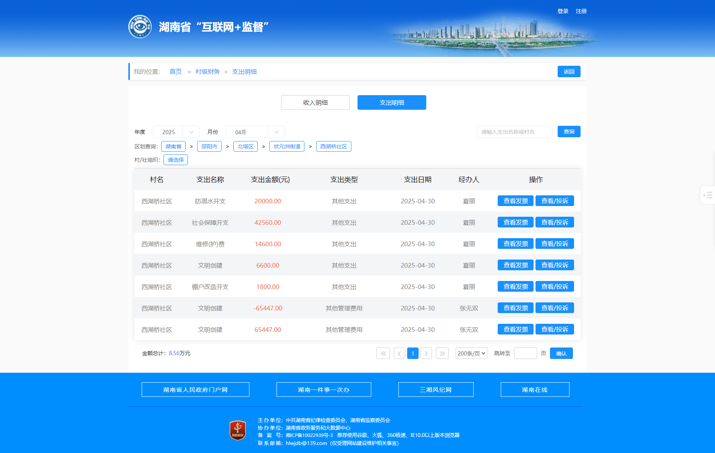Open 查看/投诉 for 棚户改造开支 row
This screenshot has height=453, width=715.
pos(554,287)
